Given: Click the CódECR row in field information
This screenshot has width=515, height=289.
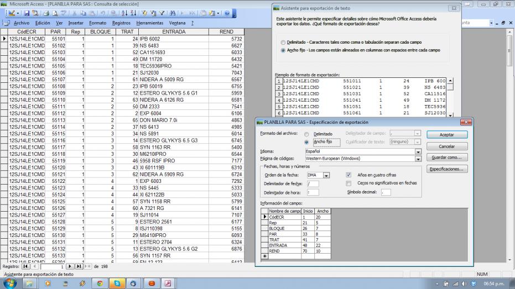Looking at the screenshot, I should pyautogui.click(x=296, y=217).
